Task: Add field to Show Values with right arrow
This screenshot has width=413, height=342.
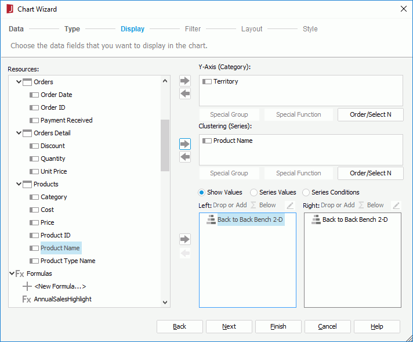Action: (x=185, y=239)
